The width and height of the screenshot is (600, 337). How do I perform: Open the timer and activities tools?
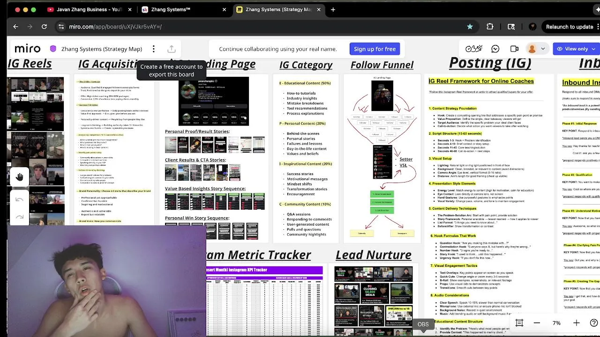point(473,49)
